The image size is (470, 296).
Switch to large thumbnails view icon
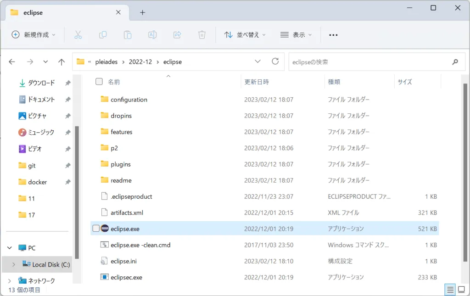tap(462, 290)
